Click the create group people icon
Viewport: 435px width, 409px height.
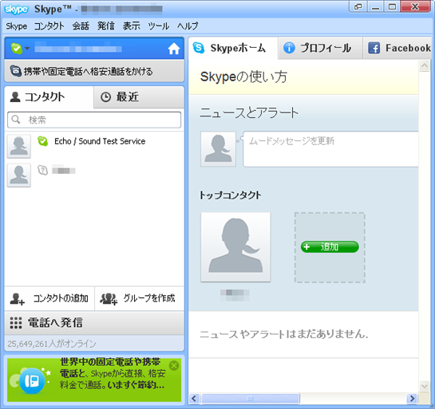click(109, 299)
